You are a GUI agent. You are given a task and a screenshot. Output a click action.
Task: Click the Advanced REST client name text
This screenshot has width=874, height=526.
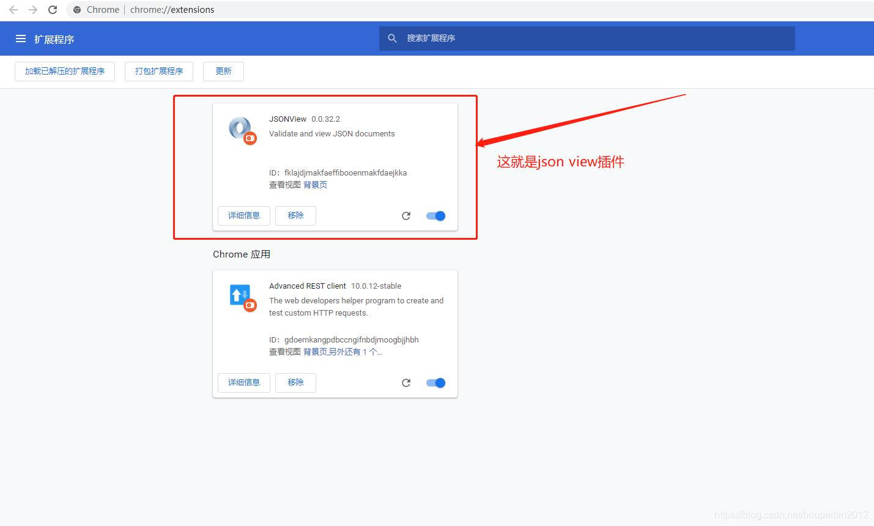[308, 286]
